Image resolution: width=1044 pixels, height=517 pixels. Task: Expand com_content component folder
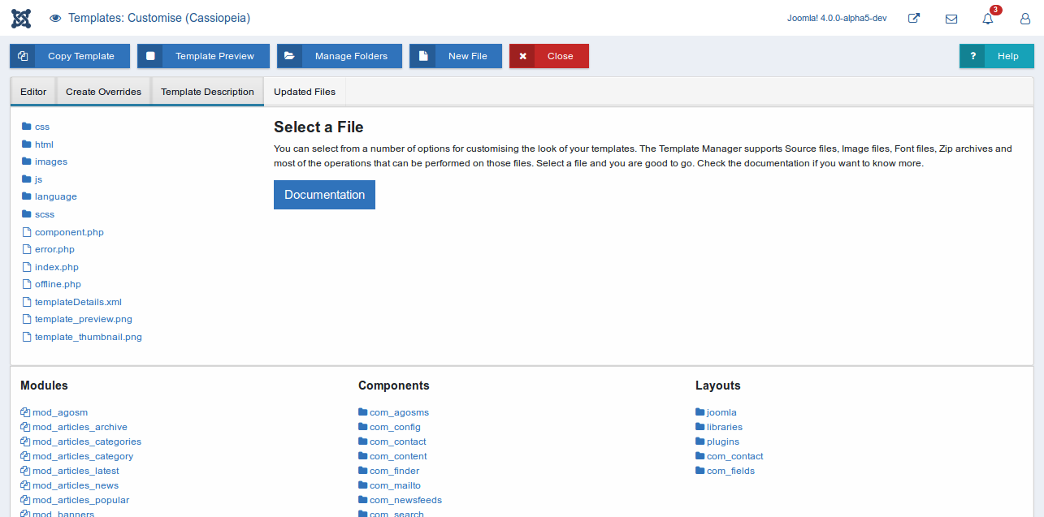click(x=398, y=456)
